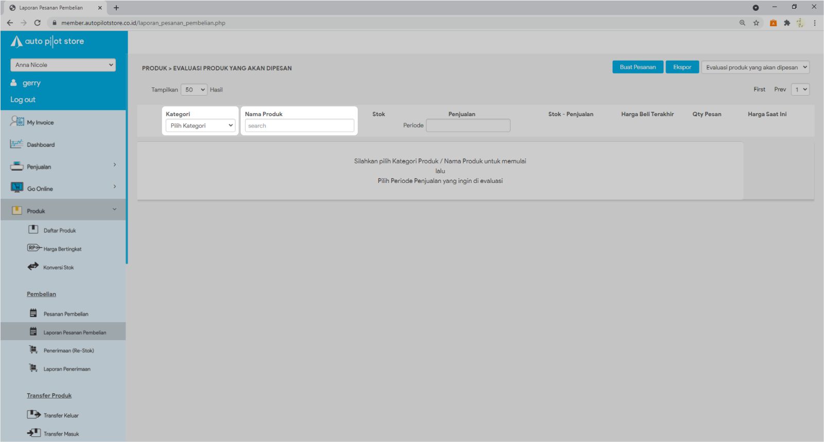Viewport: 824px width, 442px height.
Task: Click the My Invoice sidebar icon
Action: (x=16, y=122)
